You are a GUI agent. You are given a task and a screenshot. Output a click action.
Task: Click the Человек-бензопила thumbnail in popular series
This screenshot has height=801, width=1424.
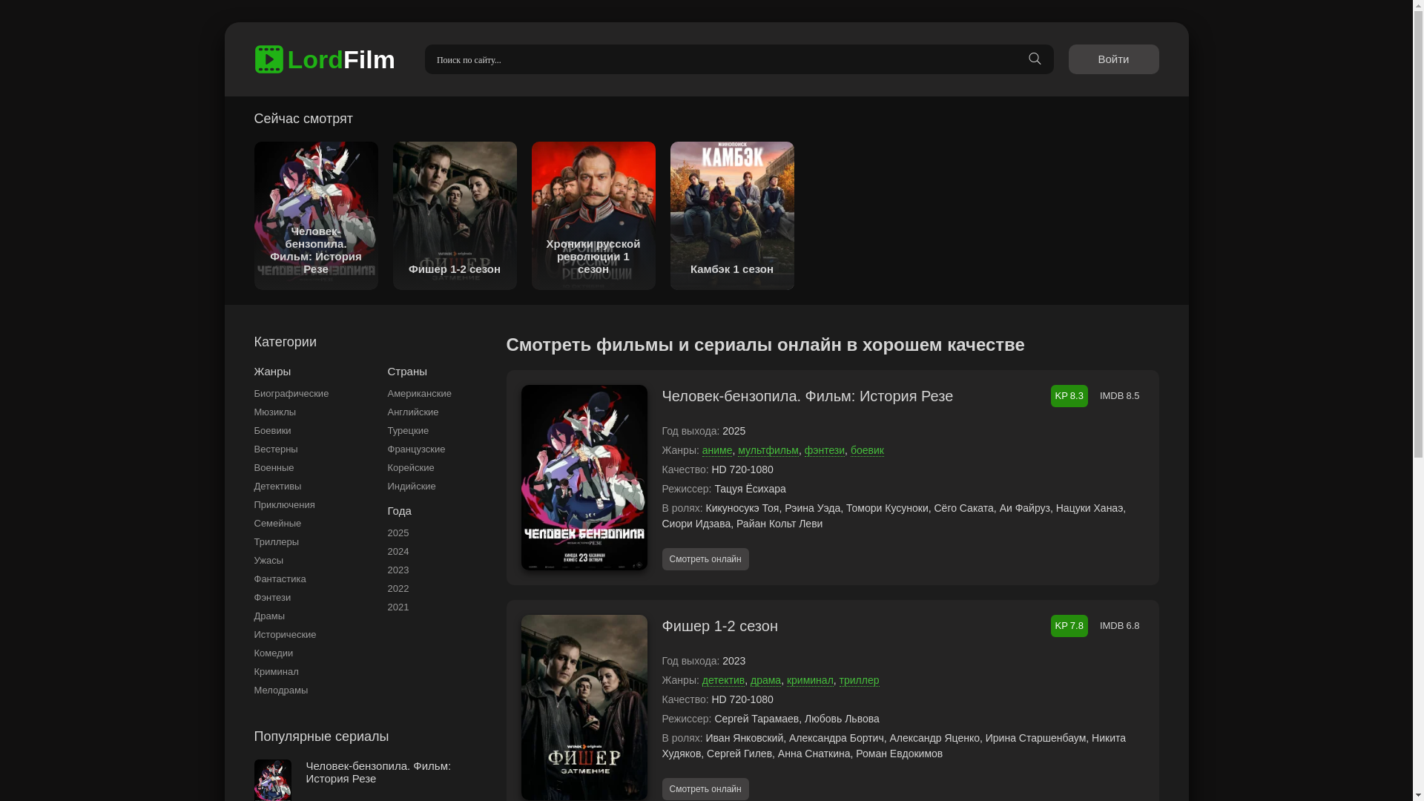click(272, 779)
